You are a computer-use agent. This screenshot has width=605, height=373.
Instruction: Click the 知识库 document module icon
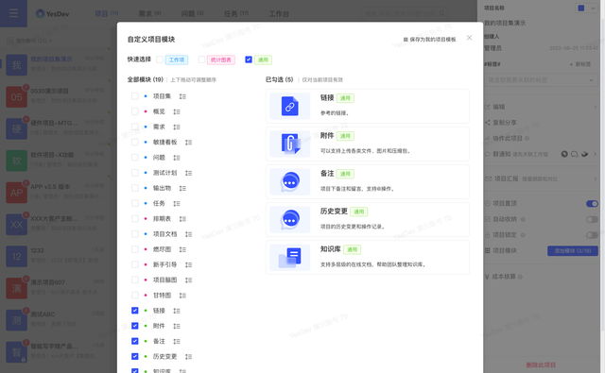click(290, 258)
